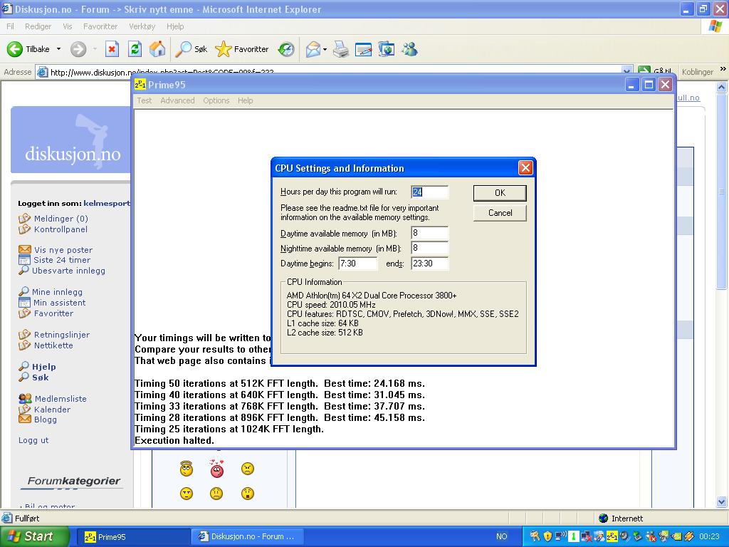
Task: Open the Rediger menu in Internet Explorer
Action: pos(38,26)
